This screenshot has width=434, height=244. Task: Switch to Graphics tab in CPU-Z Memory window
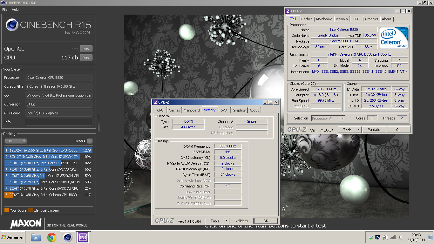[x=239, y=110]
